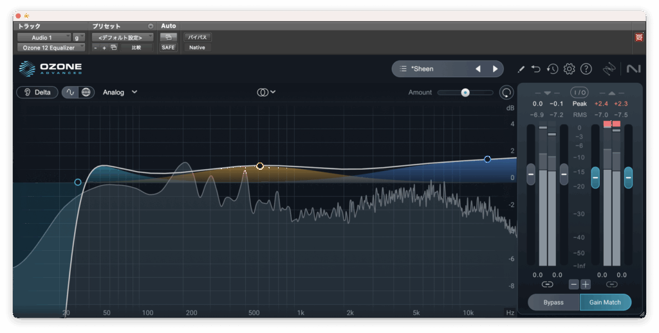Screen dimensions: 659x333
Task: Go to the previous preset arrow
Action: pos(478,69)
